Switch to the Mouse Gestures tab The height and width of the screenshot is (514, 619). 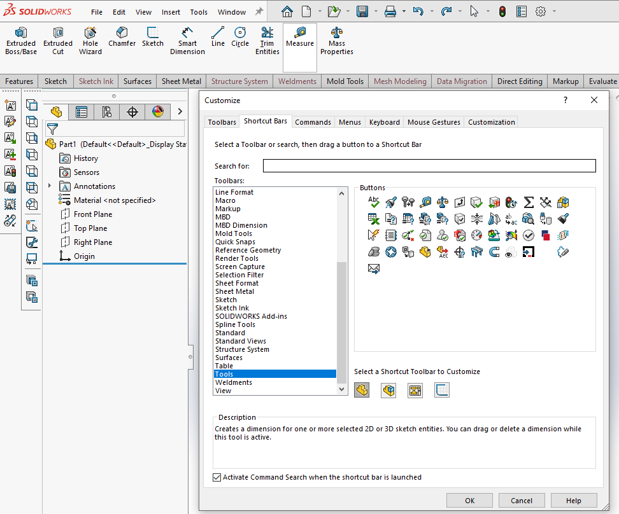coord(434,122)
